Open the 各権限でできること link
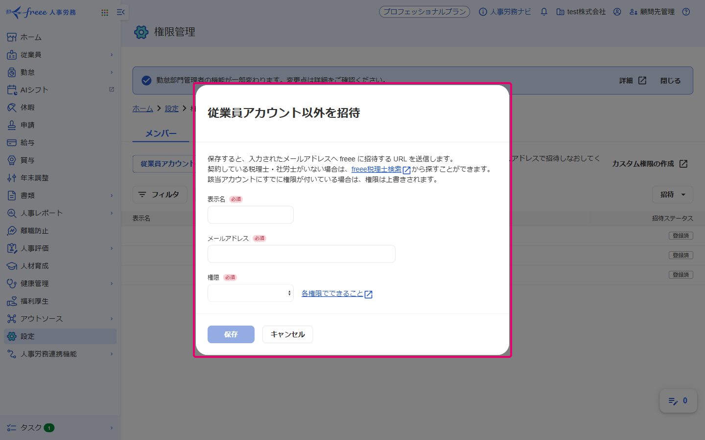Screen dimensions: 705x440 pyautogui.click(x=337, y=293)
